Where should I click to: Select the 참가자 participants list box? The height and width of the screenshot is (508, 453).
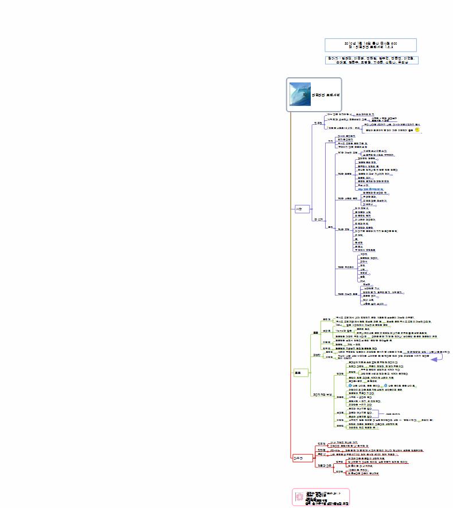[x=370, y=60]
